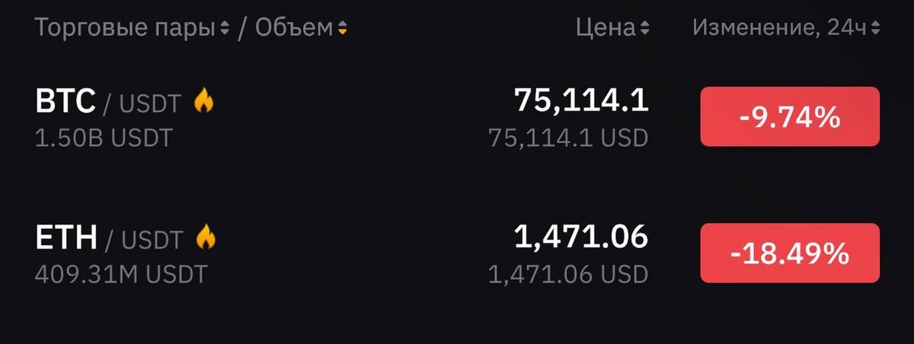The width and height of the screenshot is (914, 344).
Task: Click the 1,471.06 USD converted price
Action: tap(568, 274)
